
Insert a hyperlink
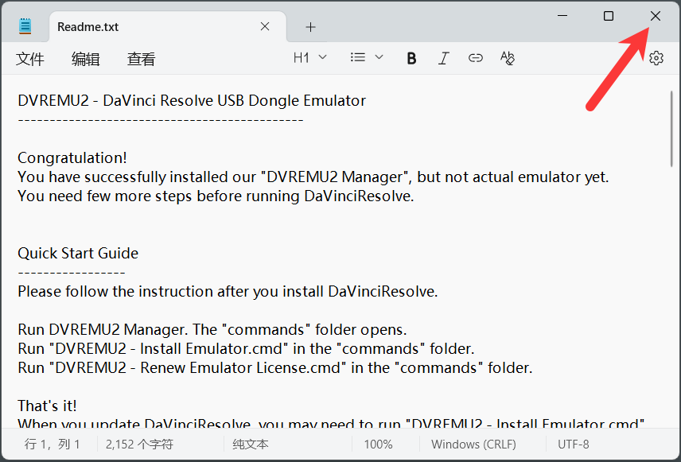[476, 58]
